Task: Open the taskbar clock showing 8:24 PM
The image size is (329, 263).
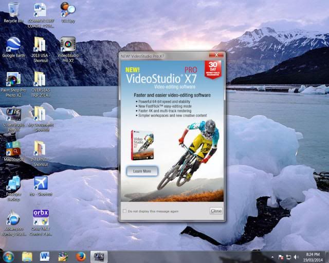Action: point(313,257)
